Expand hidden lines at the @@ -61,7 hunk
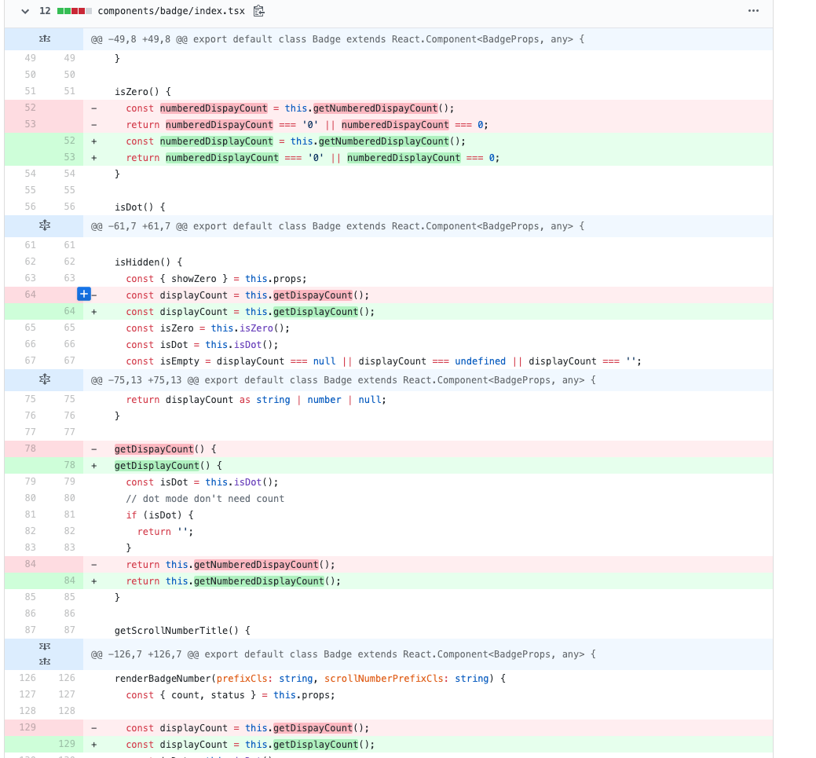The height and width of the screenshot is (758, 816). click(44, 225)
